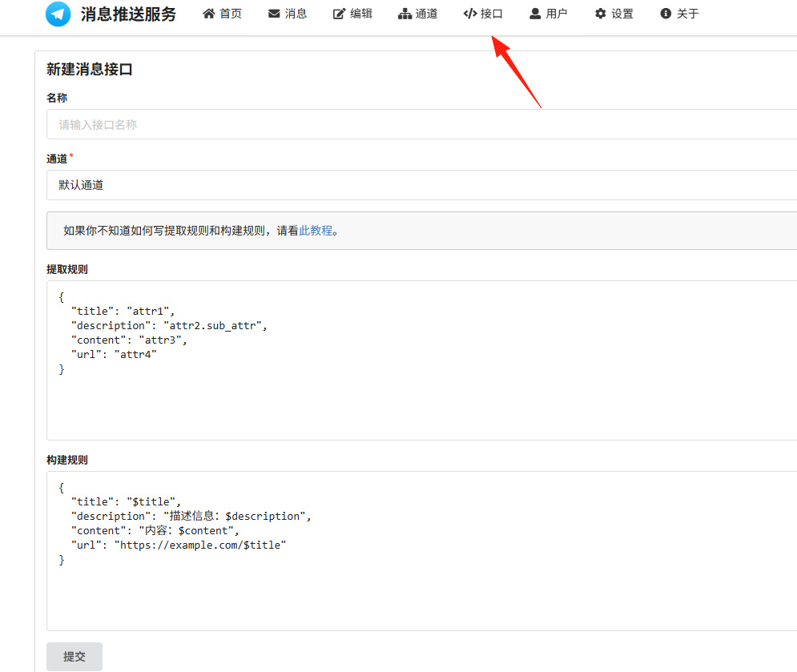
Task: Open the 默认通道 channel dropdown
Action: point(421,185)
